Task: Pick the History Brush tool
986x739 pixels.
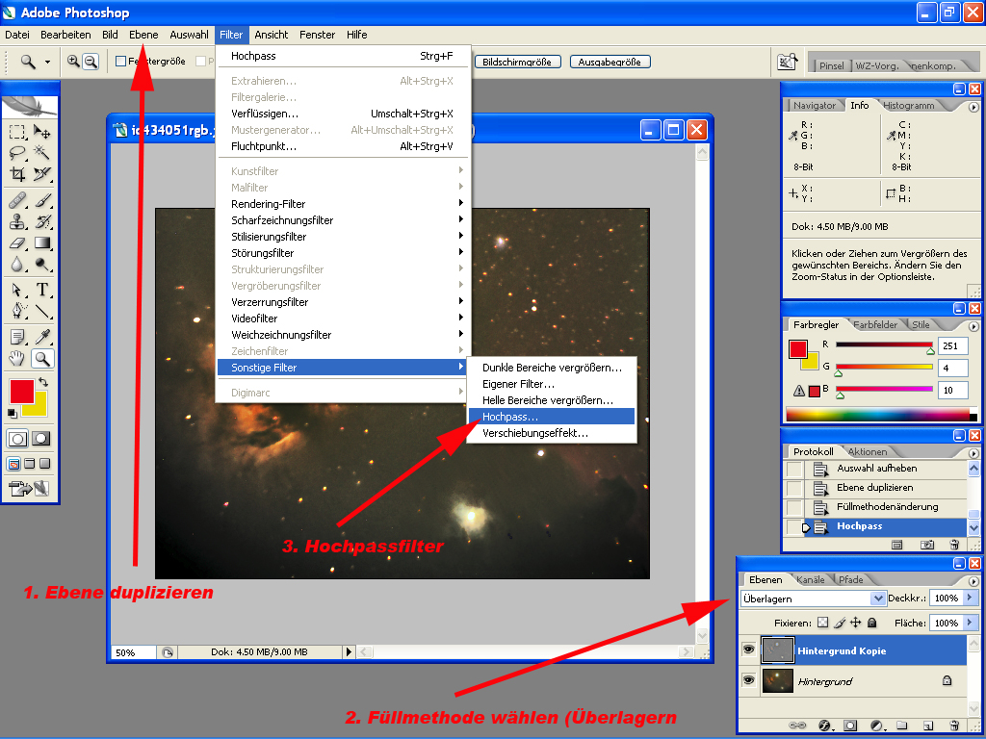Action: [x=42, y=222]
